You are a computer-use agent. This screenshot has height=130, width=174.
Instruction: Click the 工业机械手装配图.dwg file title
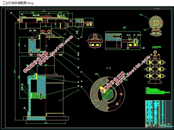point(18,3)
